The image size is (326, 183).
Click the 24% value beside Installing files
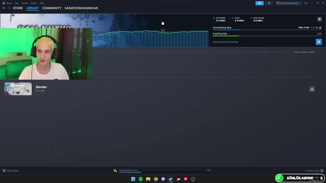[x=319, y=34]
